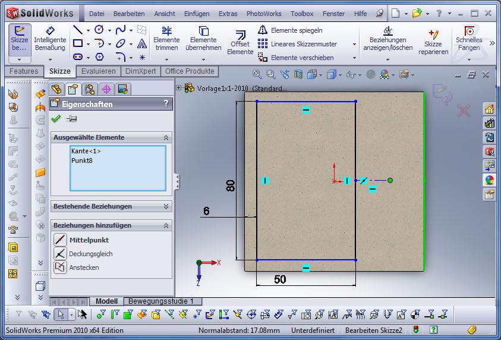Click Elemente spiegeln mirror tool
Viewport: 501px width, 340px height.
290,30
